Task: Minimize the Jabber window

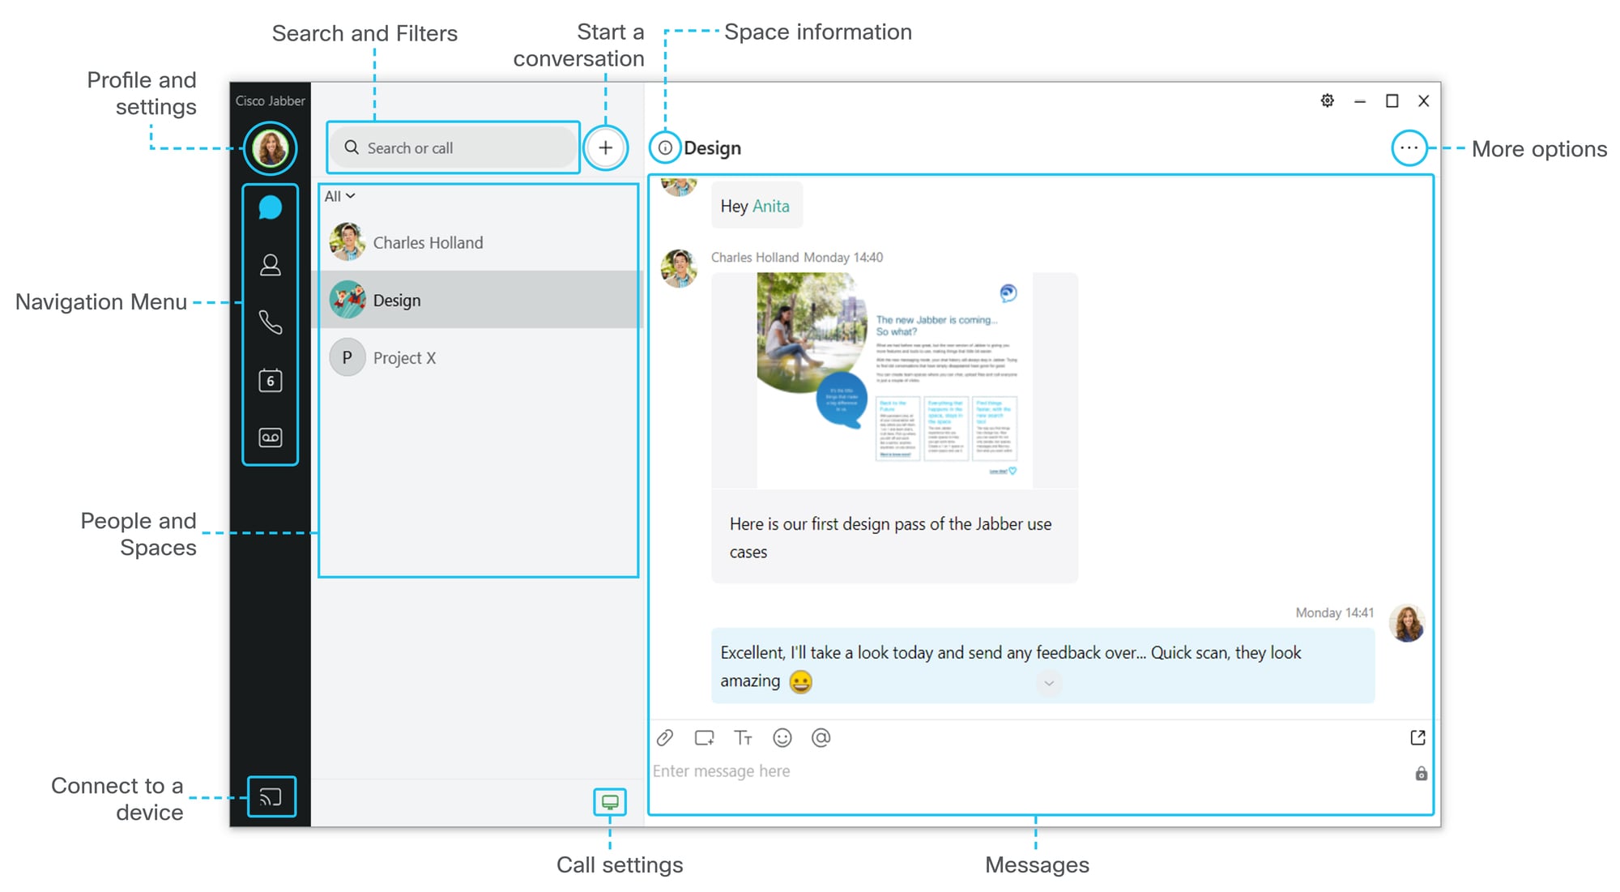Action: pyautogui.click(x=1360, y=100)
